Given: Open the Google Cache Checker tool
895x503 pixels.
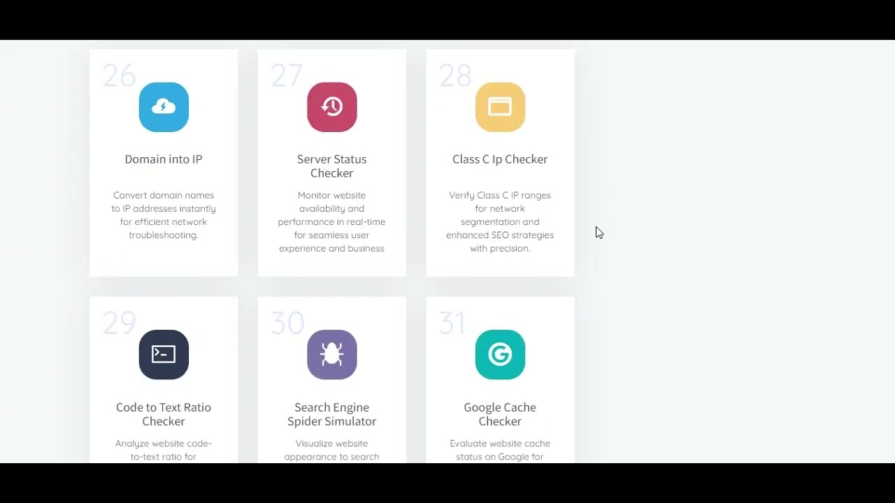Looking at the screenshot, I should [500, 414].
